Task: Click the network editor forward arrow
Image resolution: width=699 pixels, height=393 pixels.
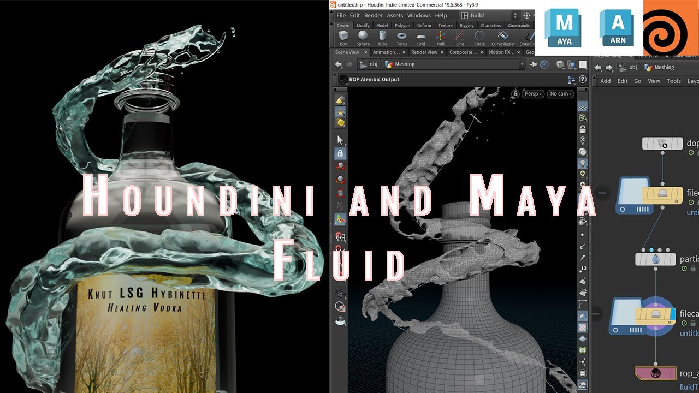Action: pyautogui.click(x=608, y=68)
